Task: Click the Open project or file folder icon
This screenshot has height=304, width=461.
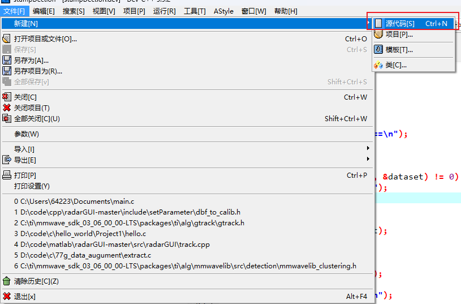Action: point(6,39)
